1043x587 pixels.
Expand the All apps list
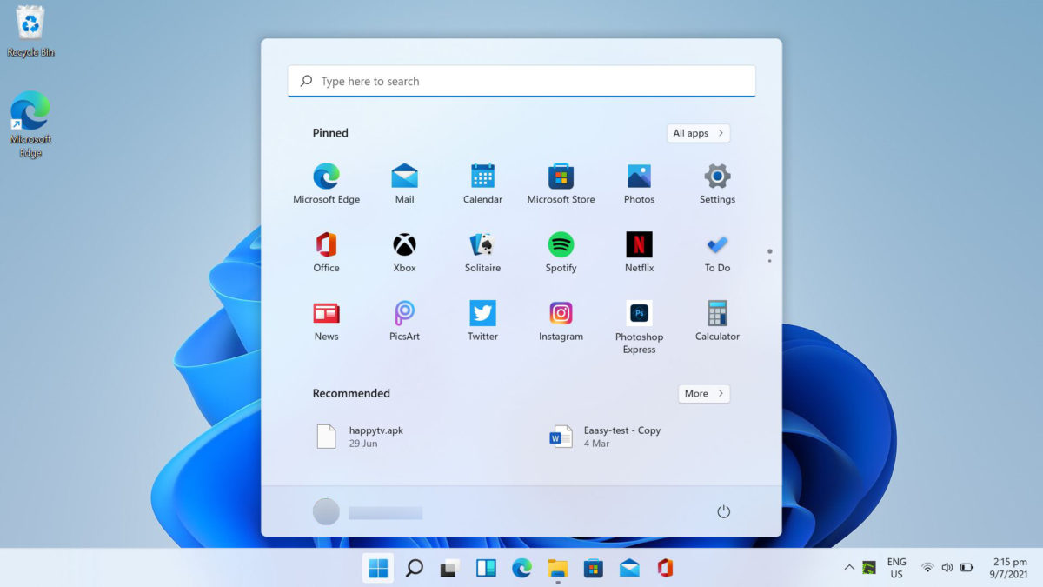pyautogui.click(x=698, y=133)
